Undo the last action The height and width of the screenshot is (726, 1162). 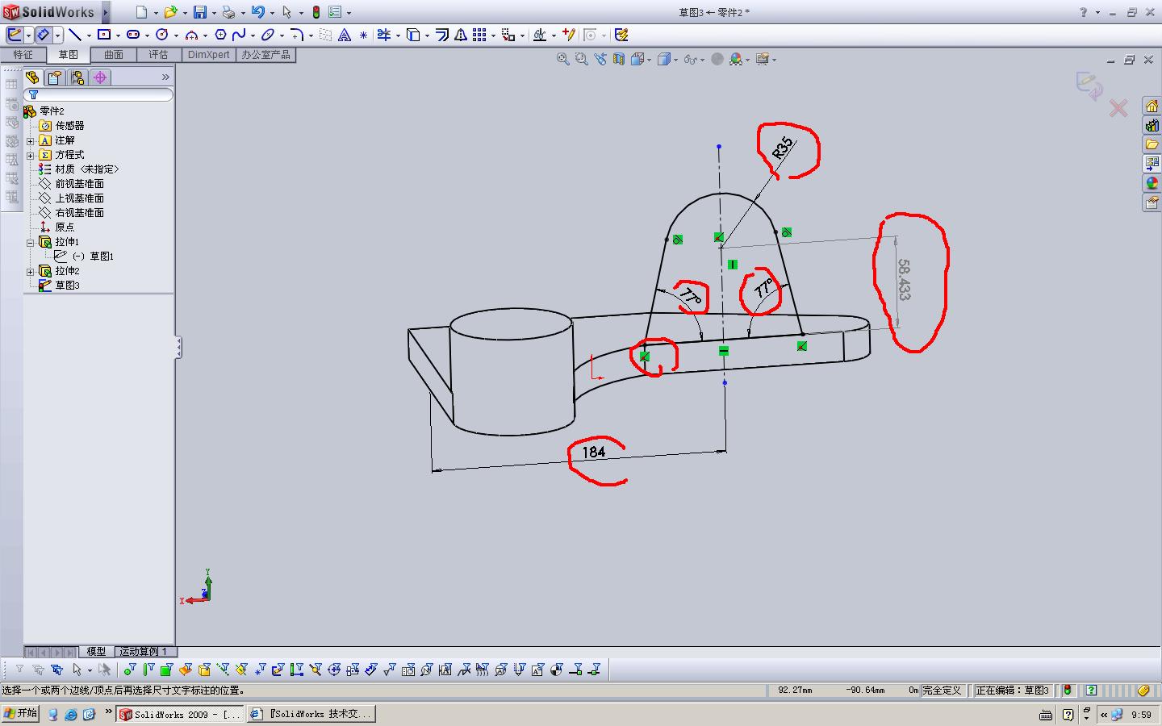257,12
